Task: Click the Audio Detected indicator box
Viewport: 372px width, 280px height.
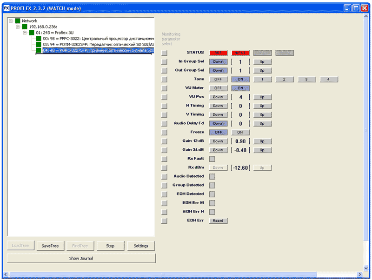Action: pos(212,177)
